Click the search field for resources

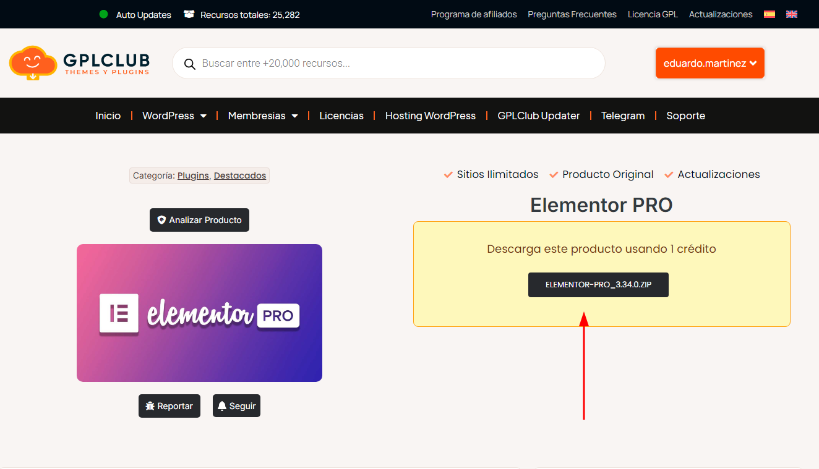pos(388,63)
